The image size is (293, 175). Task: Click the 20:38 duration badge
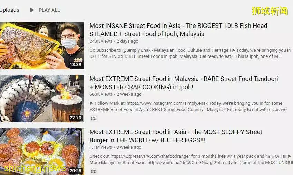(x=76, y=171)
